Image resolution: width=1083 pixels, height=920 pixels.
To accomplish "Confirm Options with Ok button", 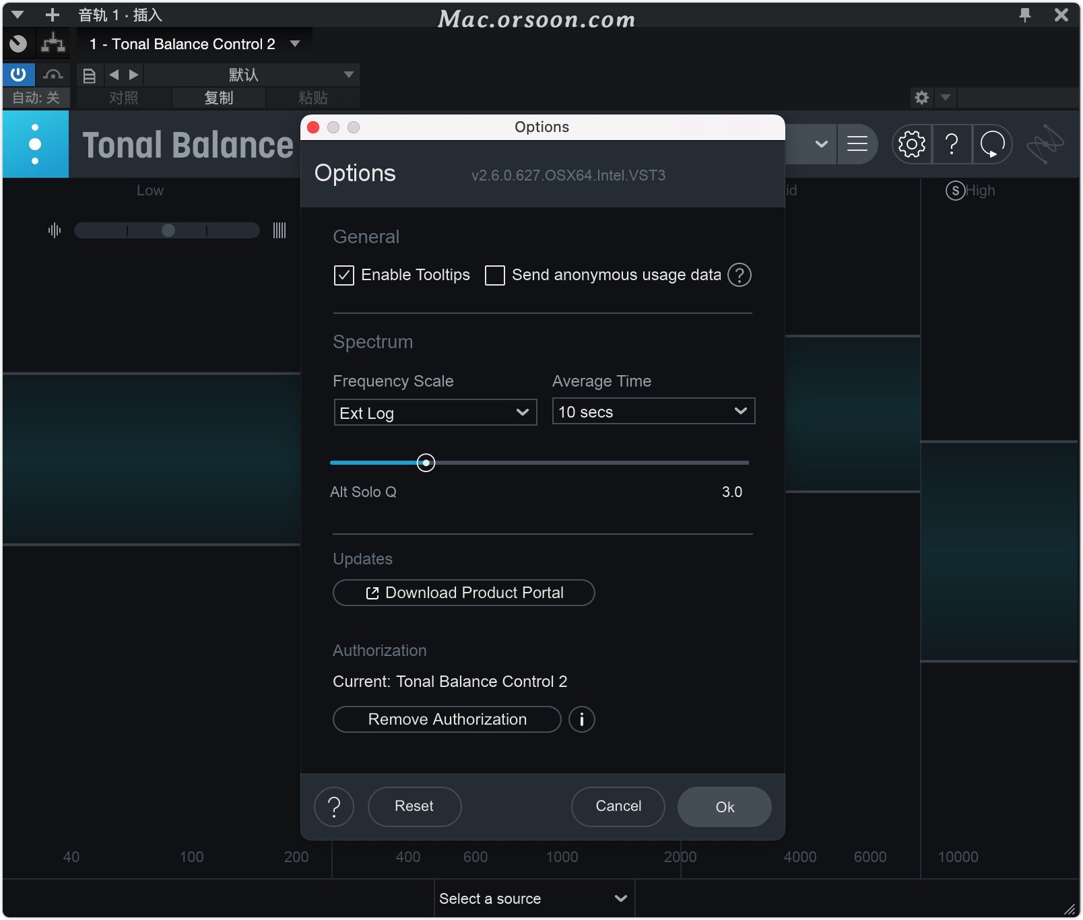I will pos(725,807).
